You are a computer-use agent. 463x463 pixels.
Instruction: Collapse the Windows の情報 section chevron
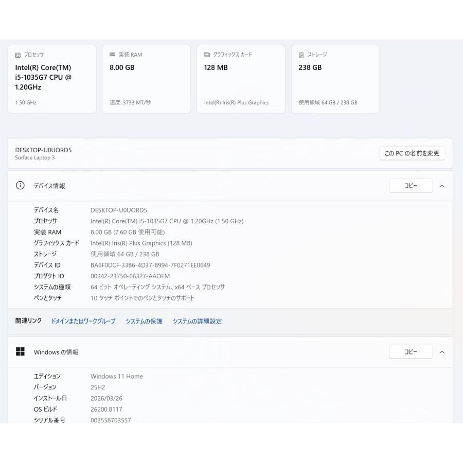[x=442, y=352]
